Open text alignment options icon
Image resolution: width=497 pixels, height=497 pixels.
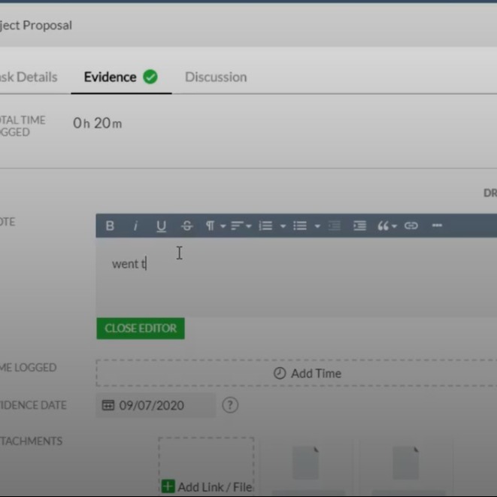[x=238, y=226]
